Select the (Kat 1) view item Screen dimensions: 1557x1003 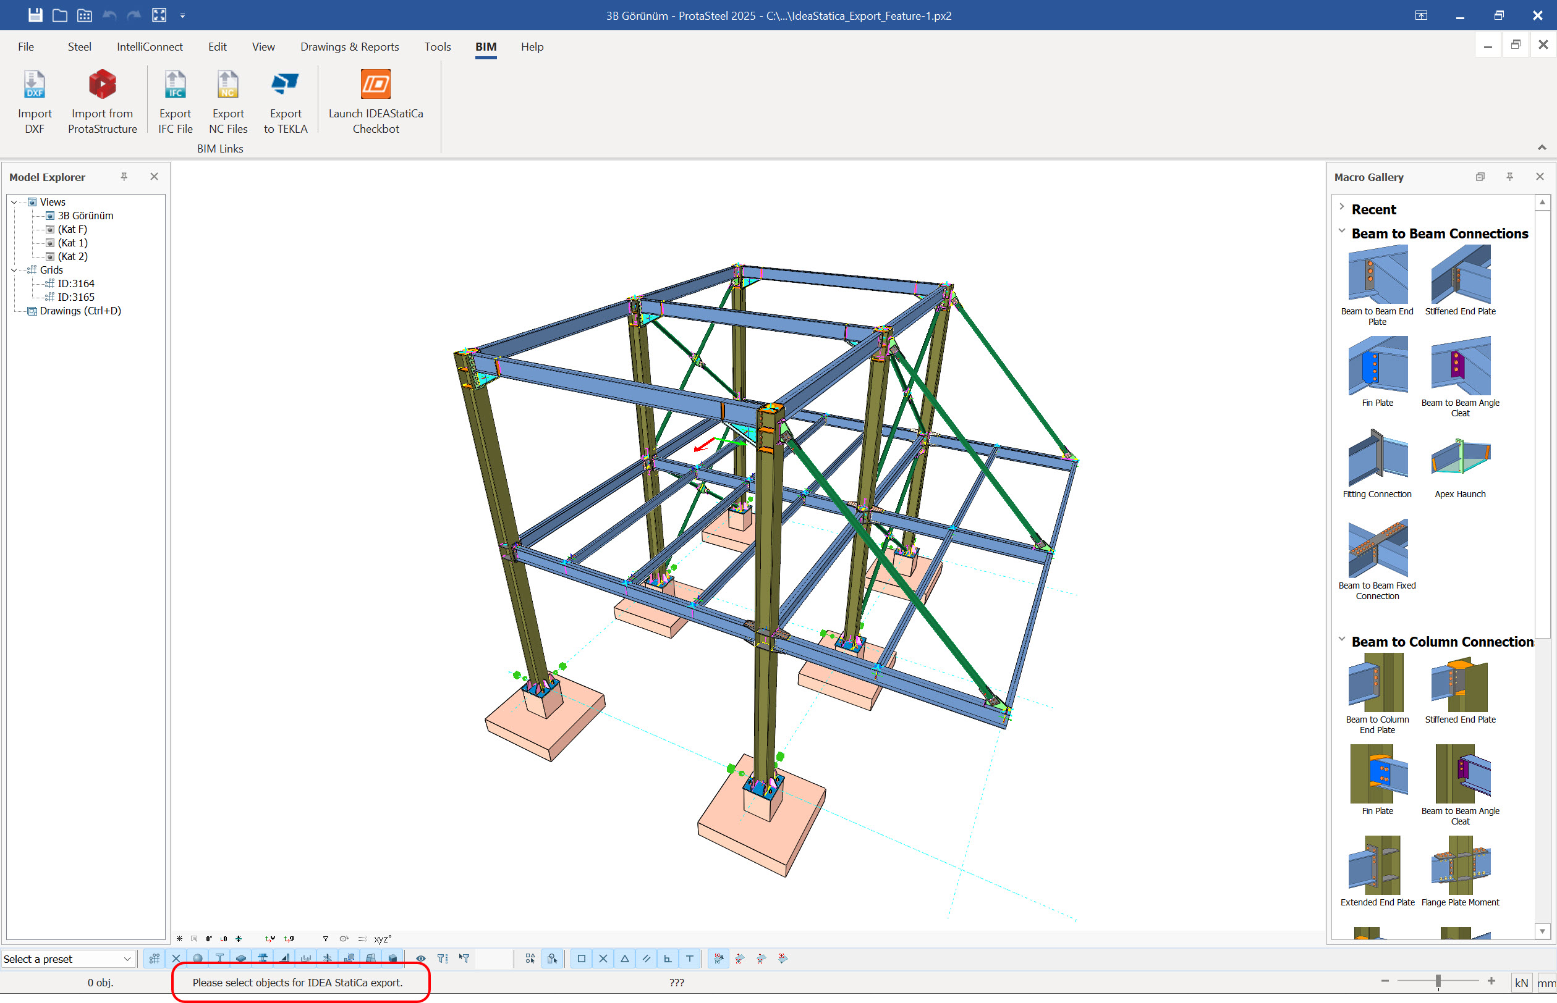(x=72, y=242)
